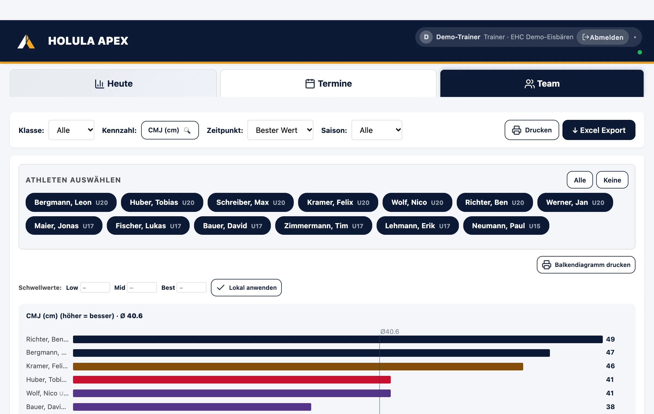Open the Saison dropdown
Screen dimensions: 654x414
377,130
